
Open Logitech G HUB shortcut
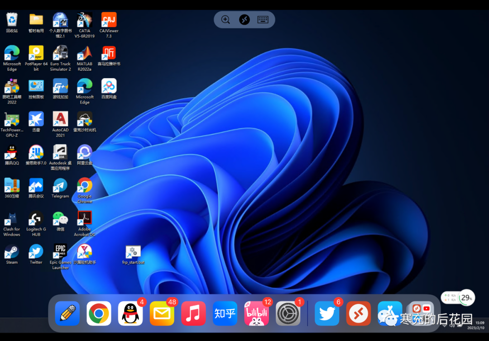[x=36, y=223]
